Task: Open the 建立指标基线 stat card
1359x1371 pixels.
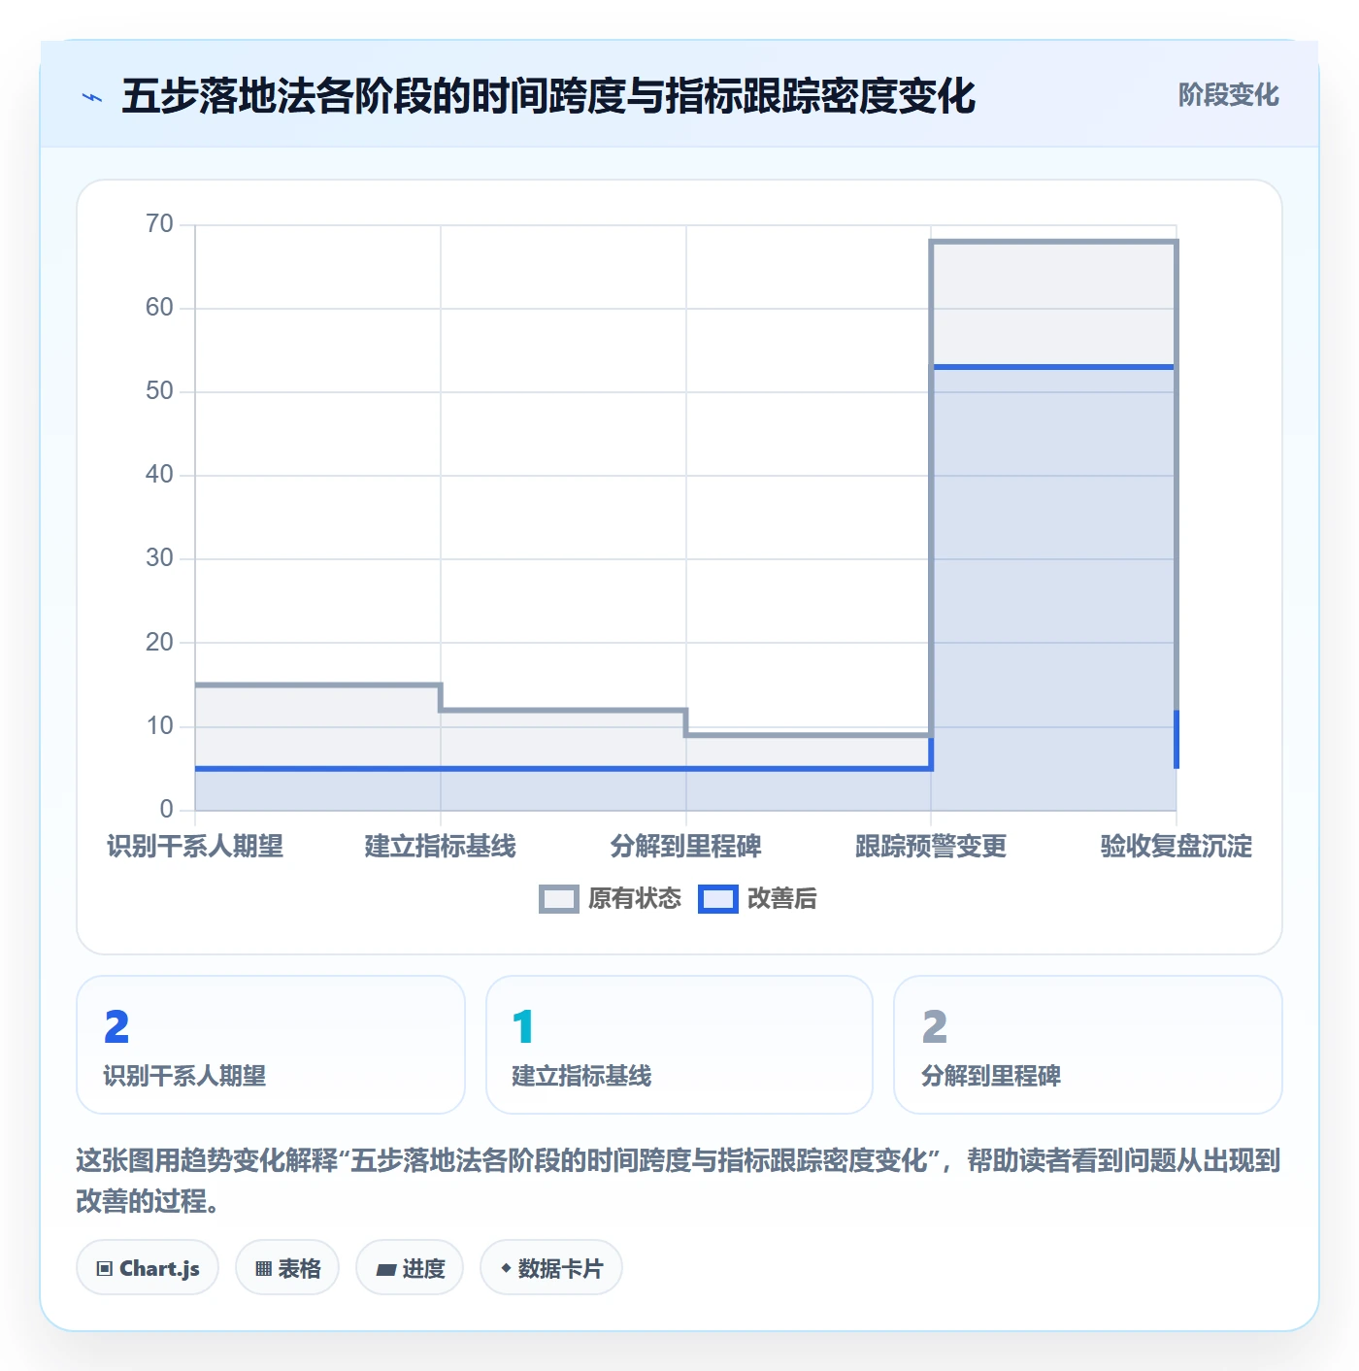Action: coord(679,1045)
